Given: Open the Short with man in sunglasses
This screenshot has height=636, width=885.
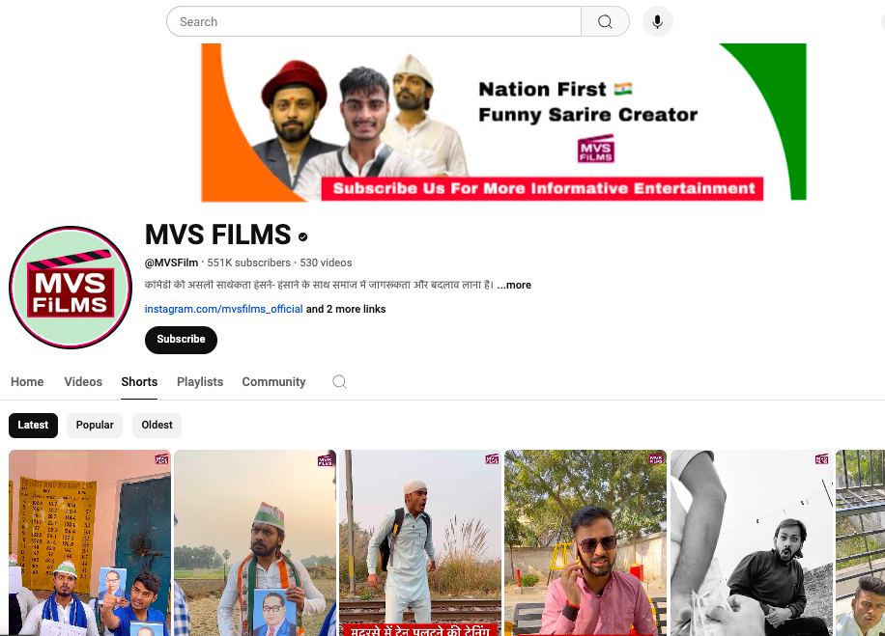Looking at the screenshot, I should (585, 542).
